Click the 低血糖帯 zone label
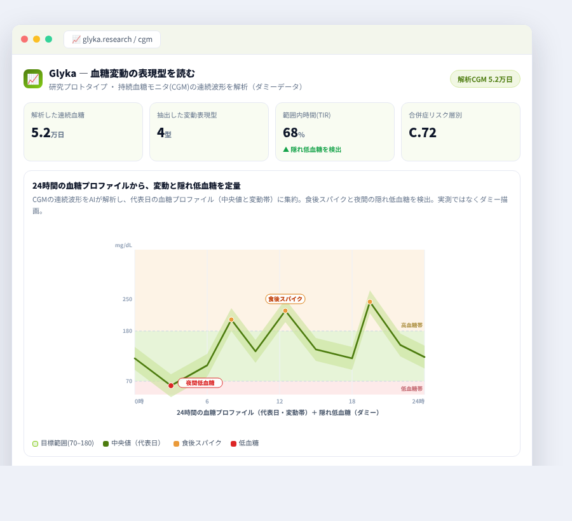 click(412, 389)
